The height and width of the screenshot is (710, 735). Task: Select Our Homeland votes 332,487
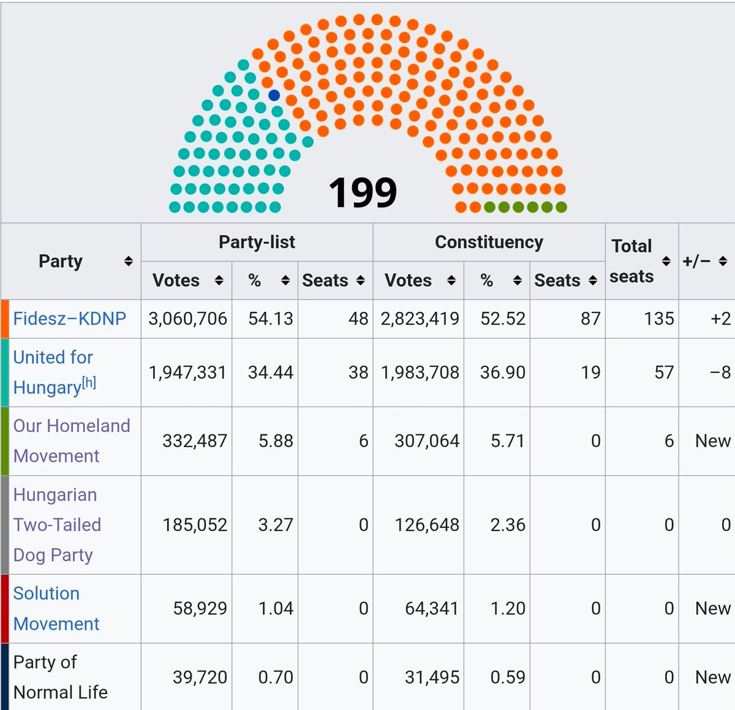tap(195, 441)
